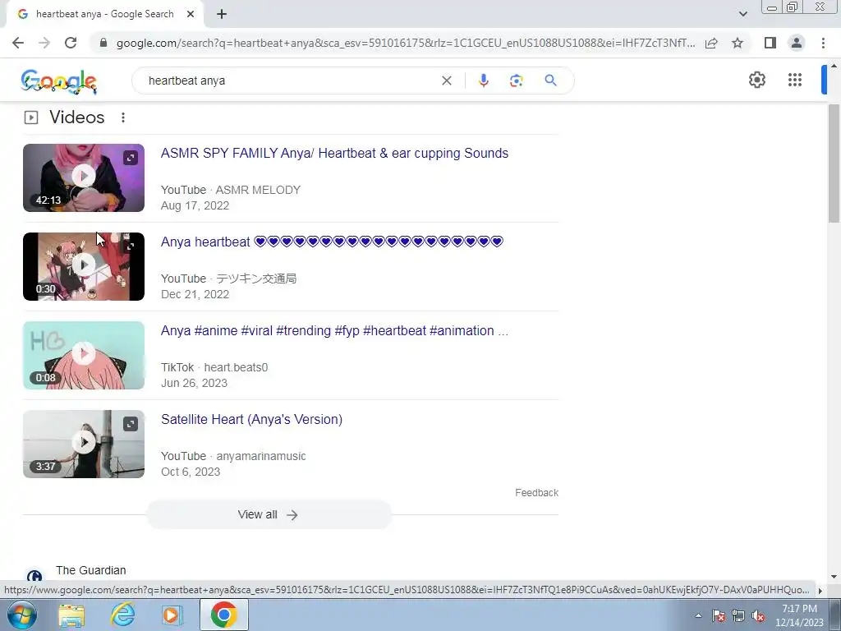This screenshot has height=631, width=841.
Task: Open Windows Start menu
Action: click(21, 615)
